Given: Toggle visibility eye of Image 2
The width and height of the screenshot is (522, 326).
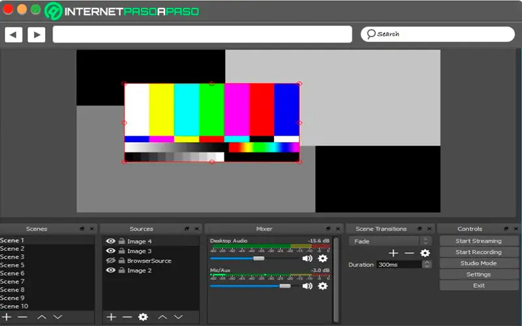Looking at the screenshot, I should coord(110,270).
